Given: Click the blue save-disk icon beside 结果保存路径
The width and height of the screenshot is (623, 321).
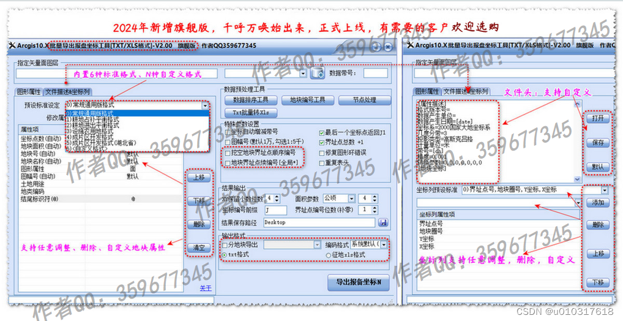Looking at the screenshot, I should (383, 223).
